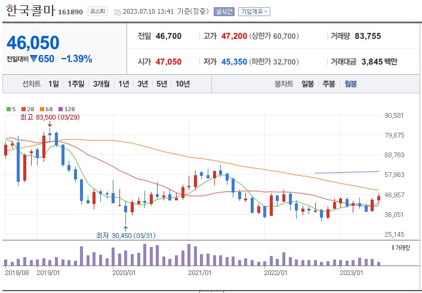422x293 pixels.
Task: Click the 전일대비 change amount 650
Action: pos(47,59)
